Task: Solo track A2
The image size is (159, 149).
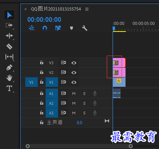Action: [84, 103]
